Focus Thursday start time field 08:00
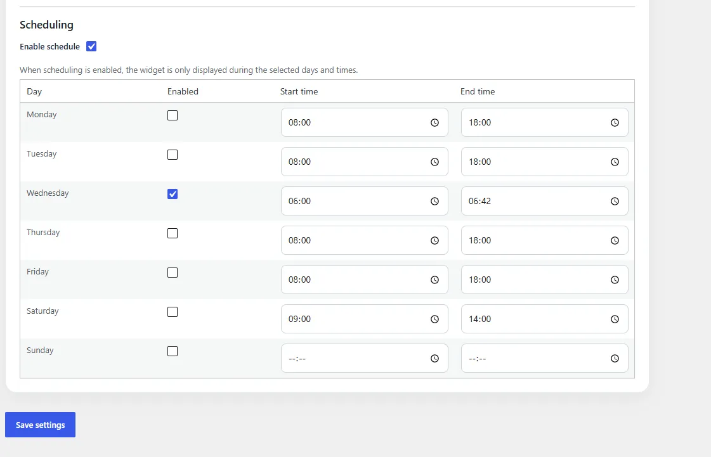The width and height of the screenshot is (711, 457). pyautogui.click(x=365, y=240)
